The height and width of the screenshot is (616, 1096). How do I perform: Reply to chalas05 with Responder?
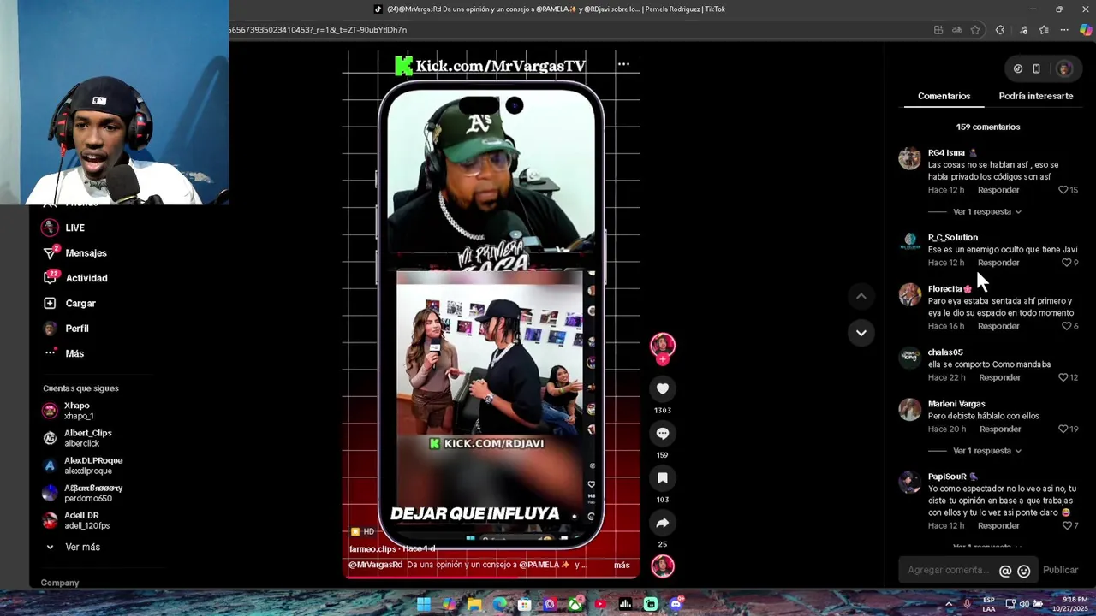pos(999,377)
